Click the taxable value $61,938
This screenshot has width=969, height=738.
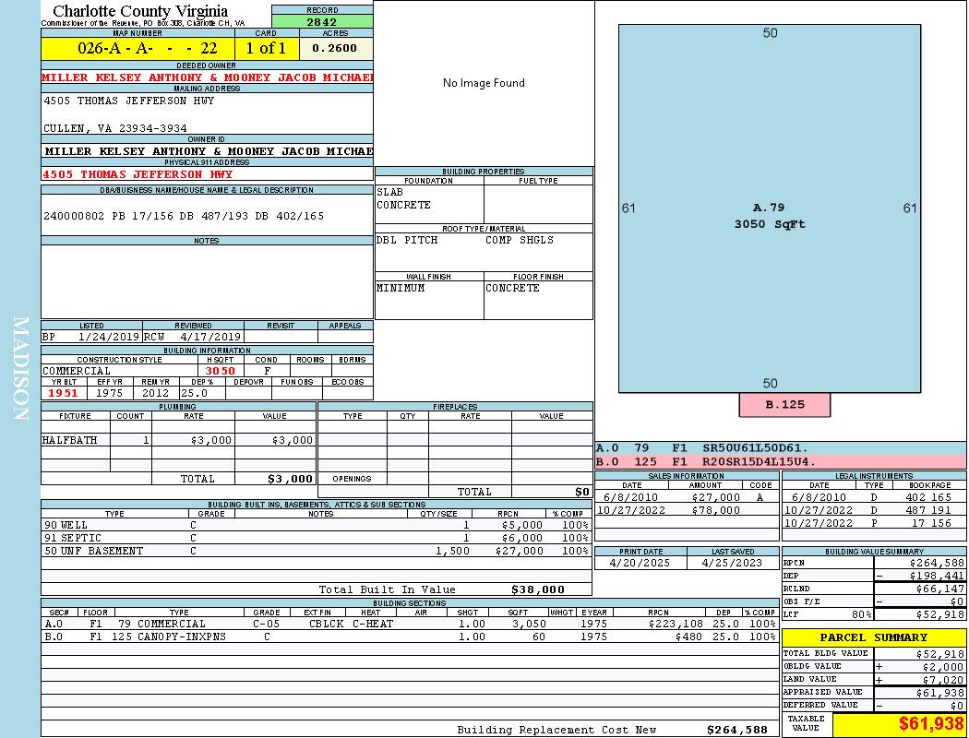tap(898, 724)
